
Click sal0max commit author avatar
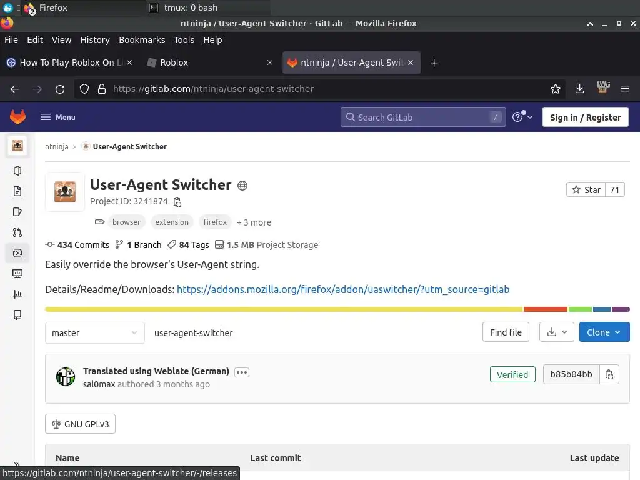[65, 376]
